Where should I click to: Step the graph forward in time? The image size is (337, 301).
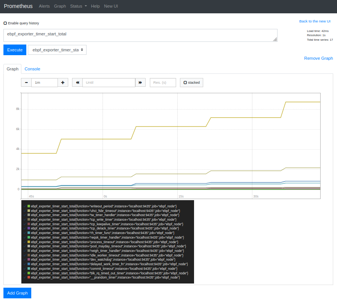click(x=140, y=82)
